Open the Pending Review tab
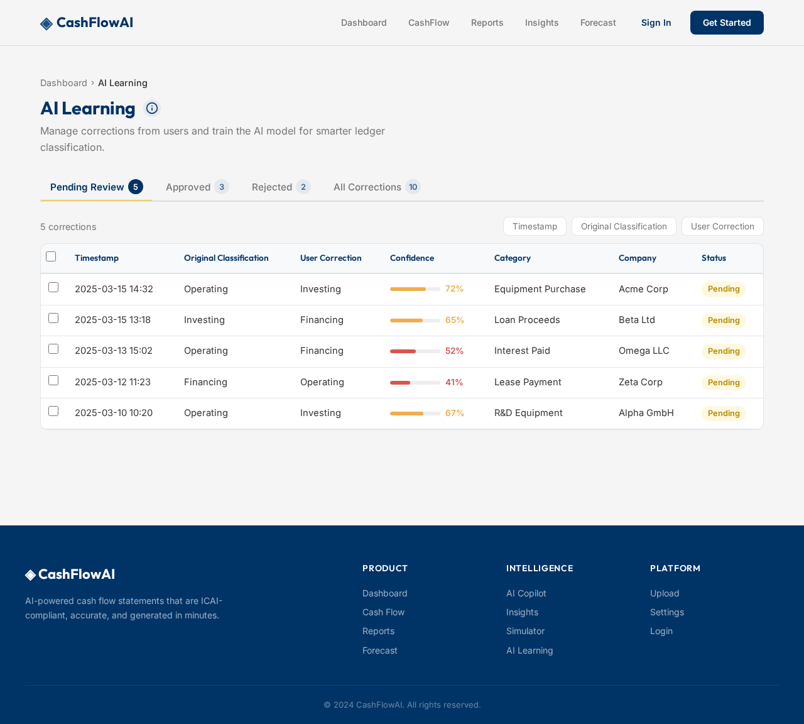Image resolution: width=804 pixels, height=724 pixels. point(96,187)
